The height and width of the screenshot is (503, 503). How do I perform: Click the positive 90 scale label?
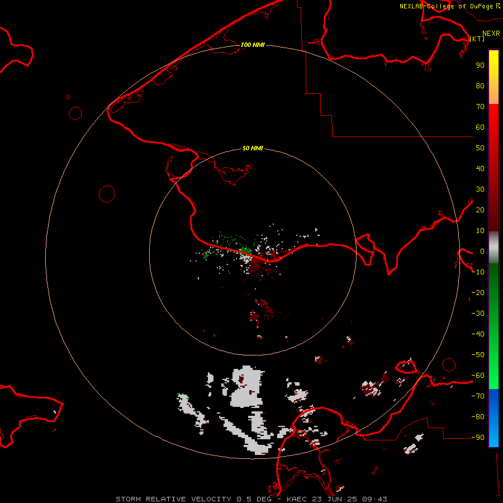480,65
